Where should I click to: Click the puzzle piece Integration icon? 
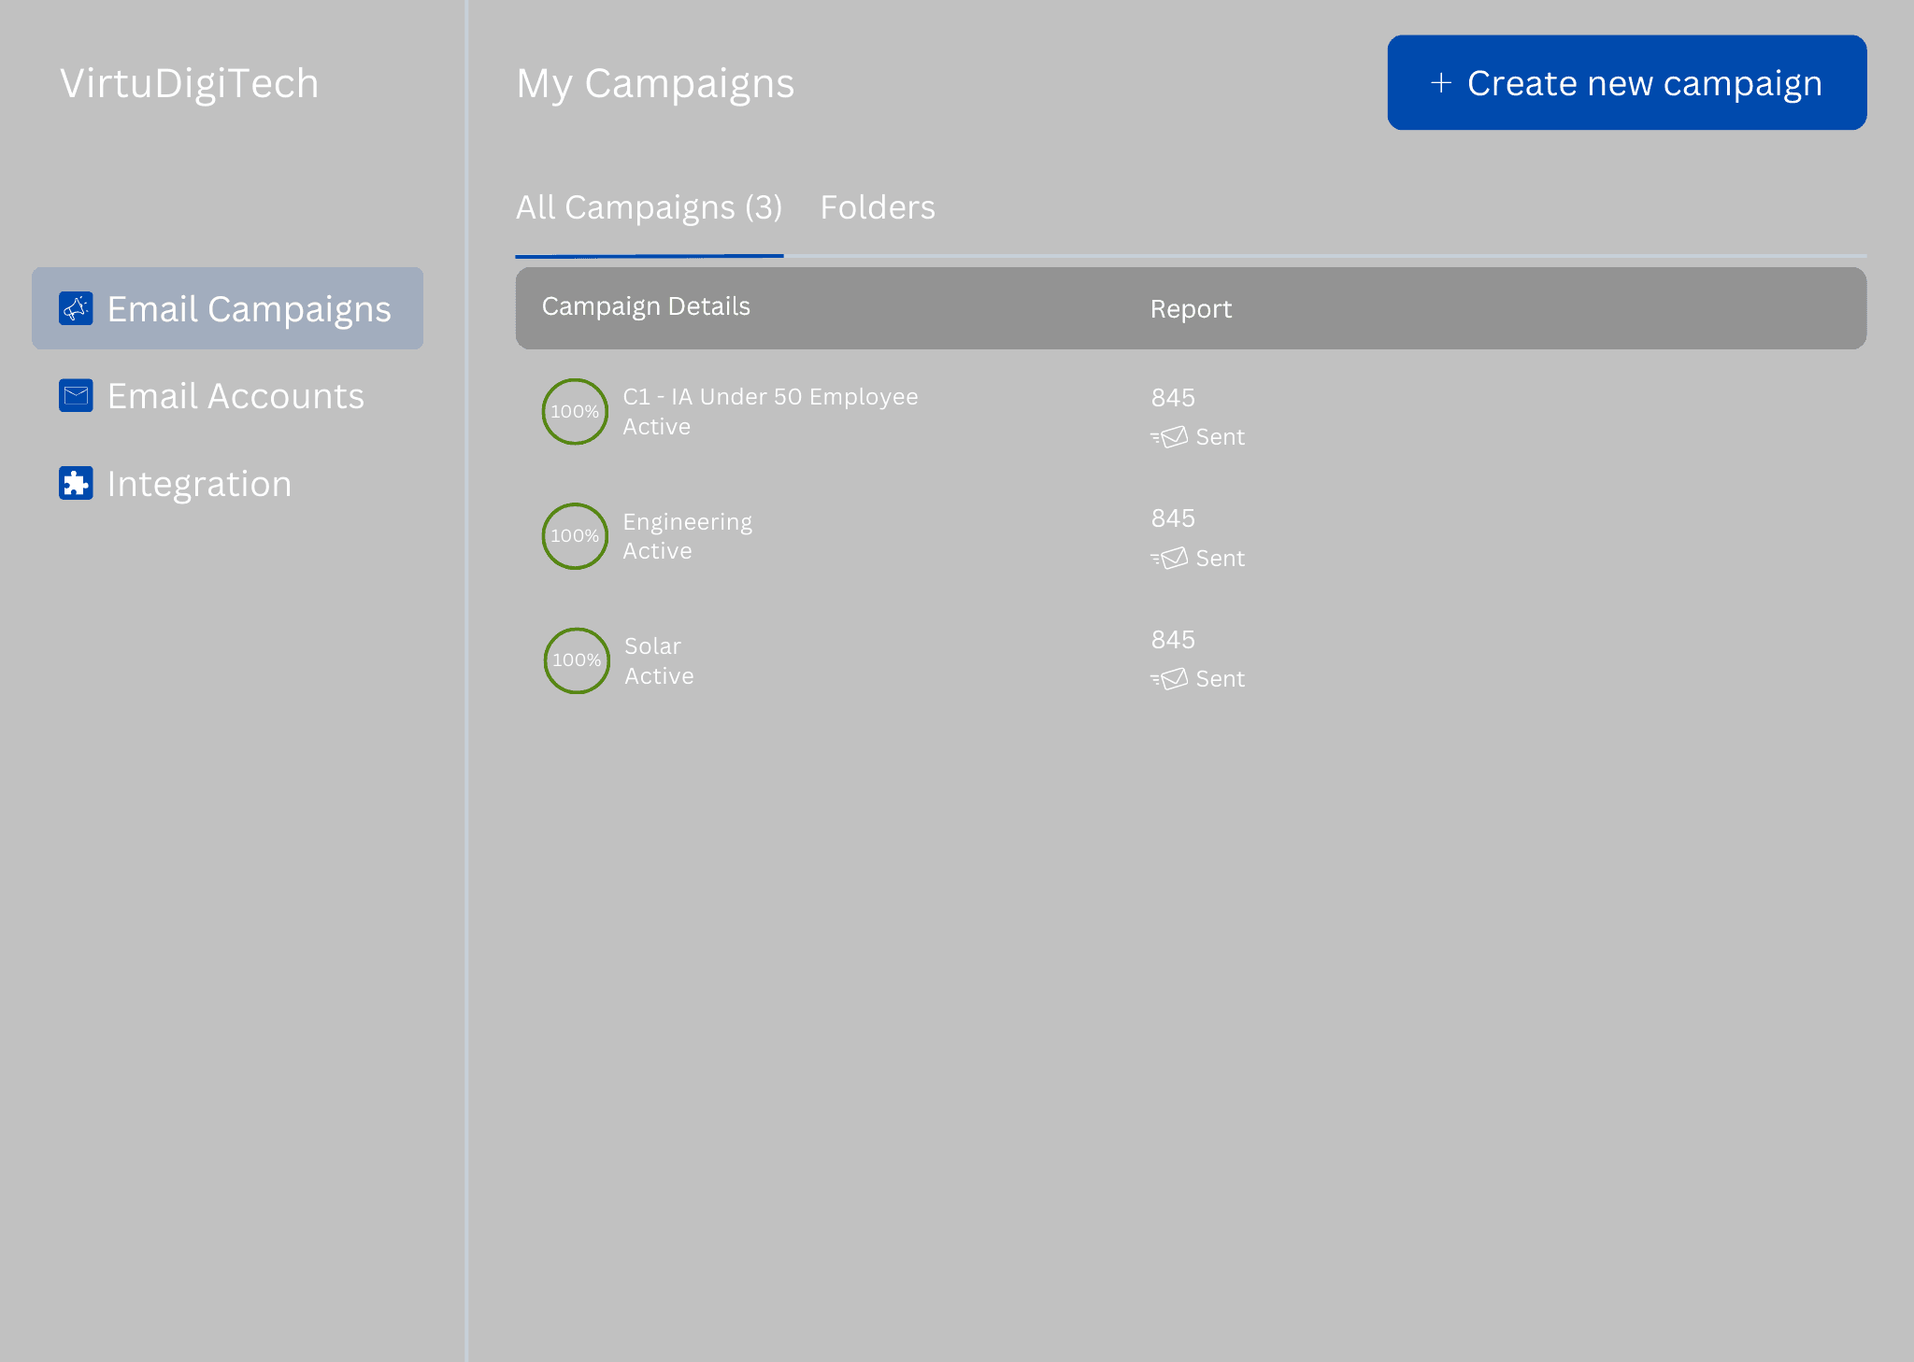(76, 483)
